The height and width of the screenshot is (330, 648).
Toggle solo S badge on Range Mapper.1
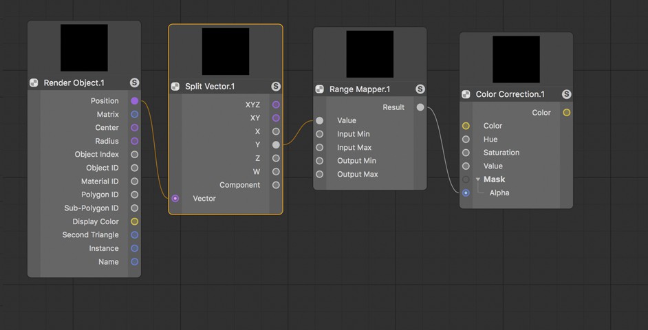[420, 89]
